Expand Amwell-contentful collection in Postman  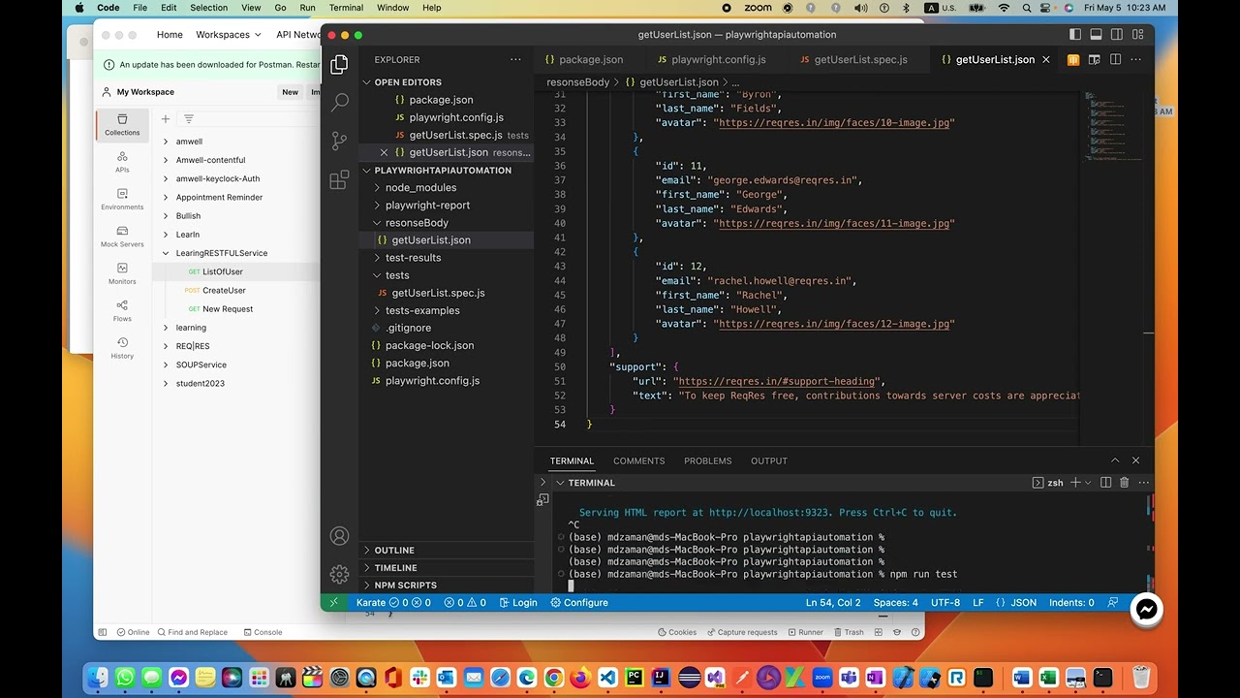click(x=166, y=160)
